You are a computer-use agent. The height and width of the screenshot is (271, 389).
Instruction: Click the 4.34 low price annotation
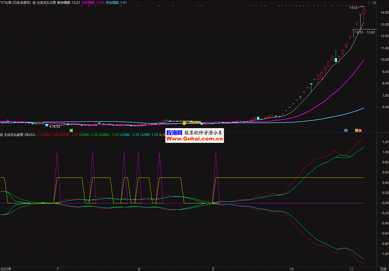point(56,127)
